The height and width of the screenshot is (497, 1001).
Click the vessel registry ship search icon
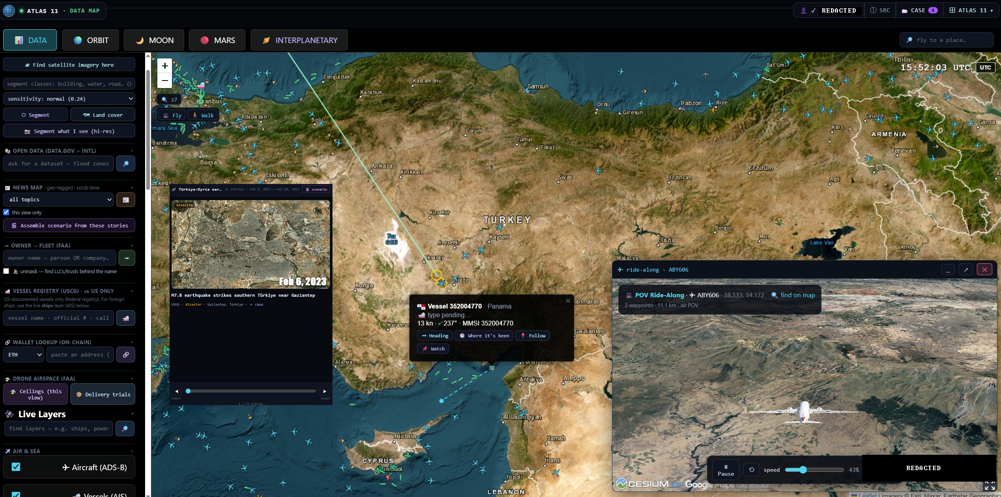pos(126,318)
